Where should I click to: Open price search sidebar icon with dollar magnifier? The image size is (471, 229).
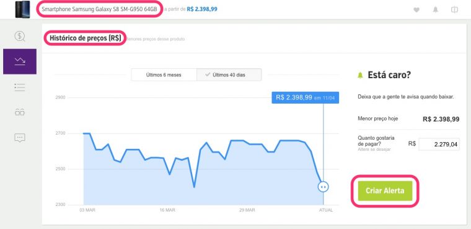coord(20,37)
